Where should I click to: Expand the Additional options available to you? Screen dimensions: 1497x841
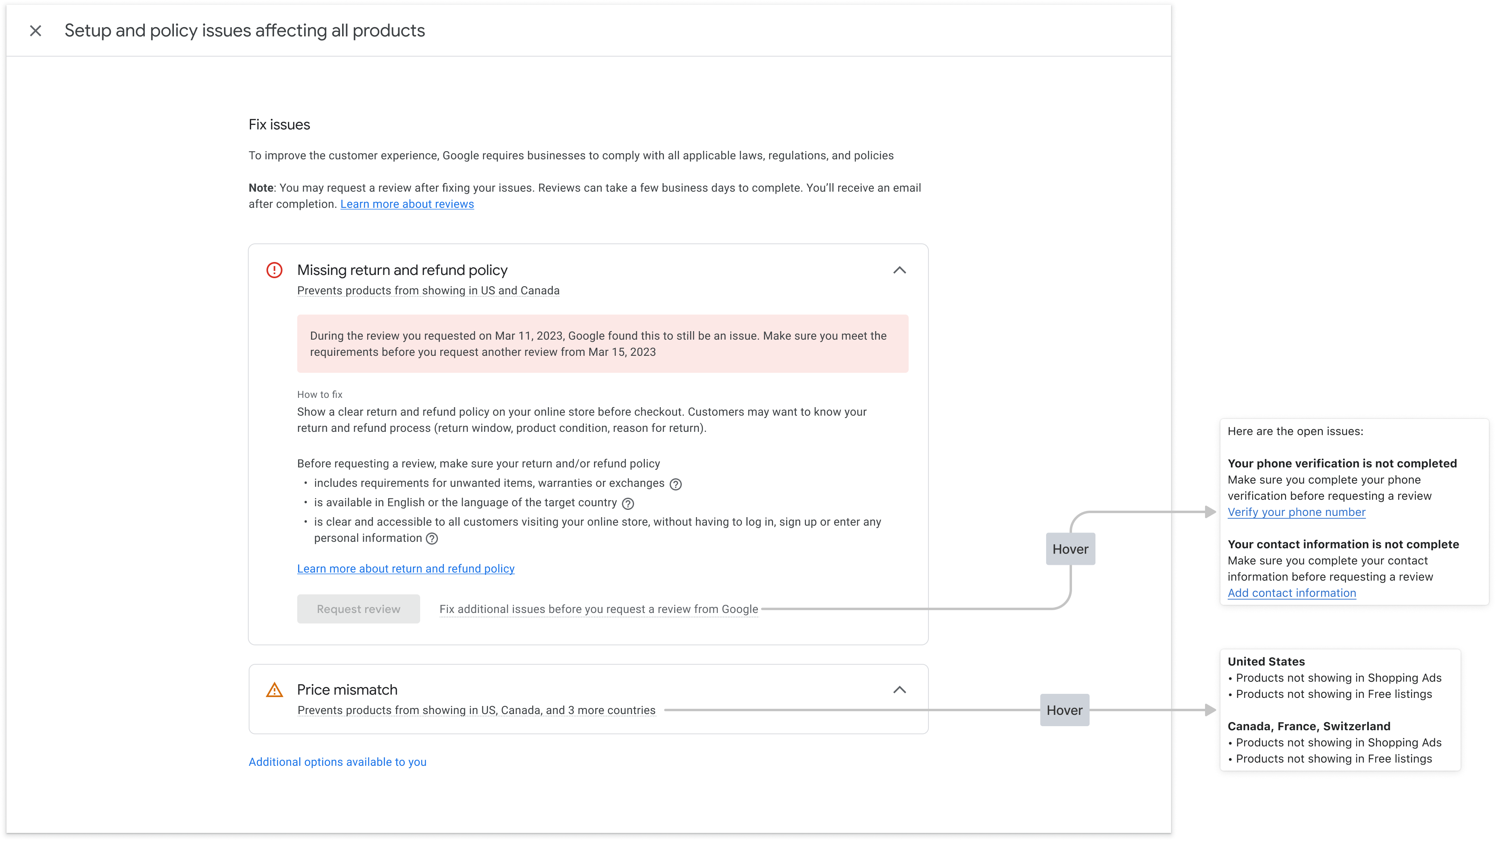point(337,762)
